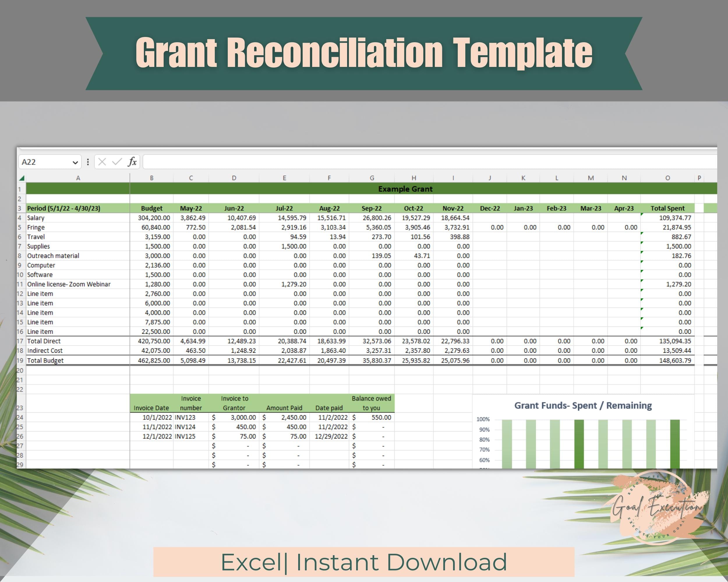
Task: Select the Indirect Cost label cell
Action: click(x=45, y=351)
